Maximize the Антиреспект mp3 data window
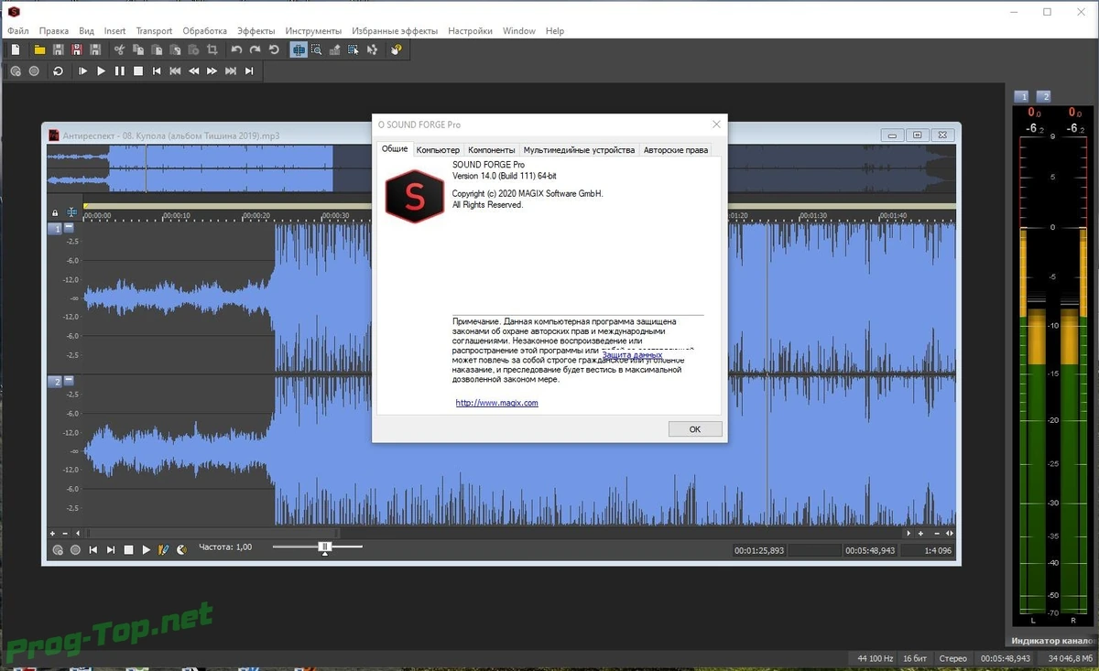1099x671 pixels. 919,135
